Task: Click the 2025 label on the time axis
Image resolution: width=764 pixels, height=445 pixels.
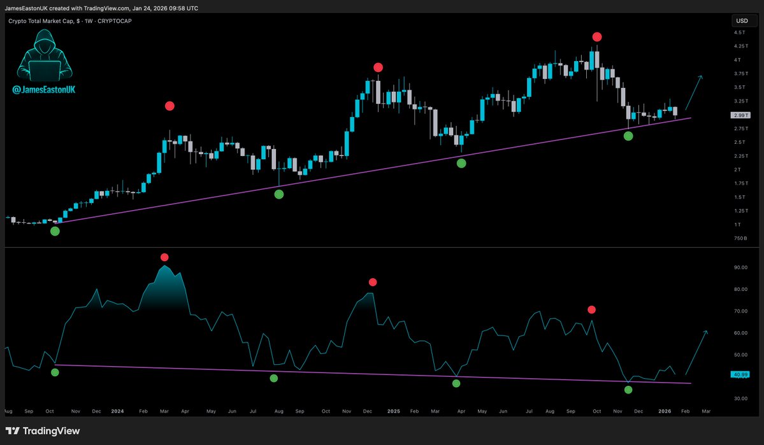Action: [x=394, y=411]
